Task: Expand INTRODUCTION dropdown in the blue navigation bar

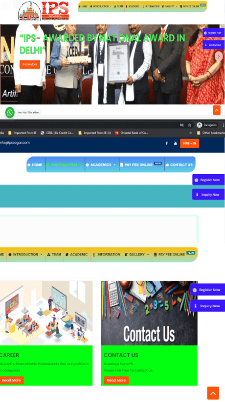Action: click(x=65, y=164)
